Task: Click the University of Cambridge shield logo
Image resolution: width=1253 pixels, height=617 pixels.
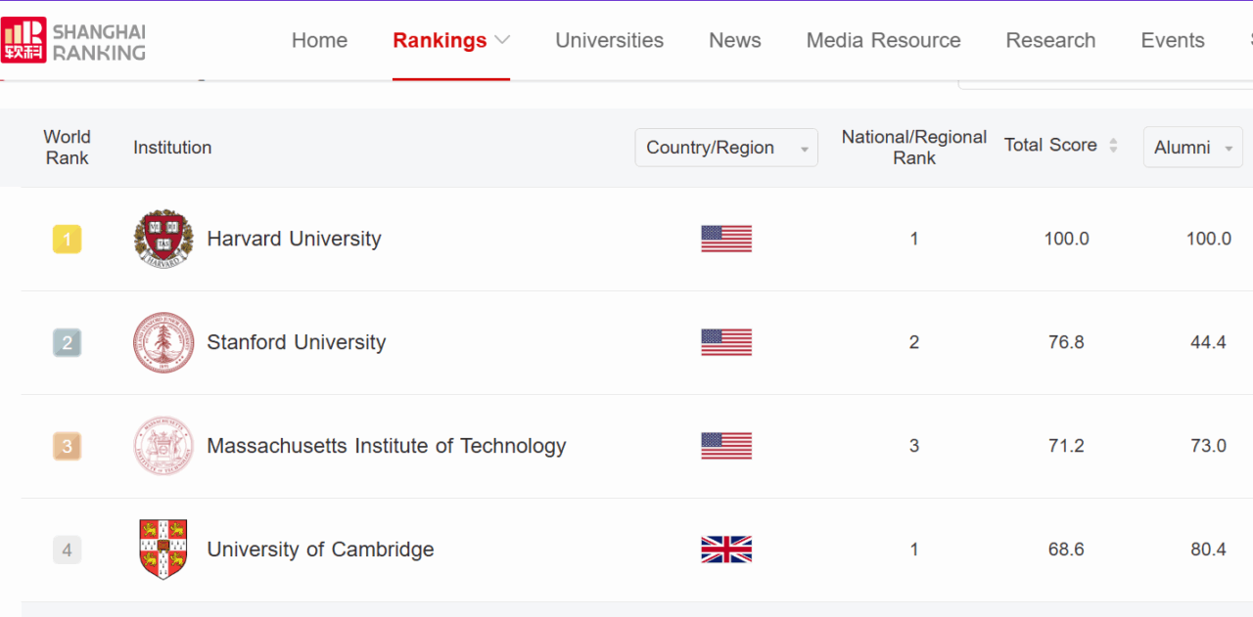Action: [x=163, y=550]
